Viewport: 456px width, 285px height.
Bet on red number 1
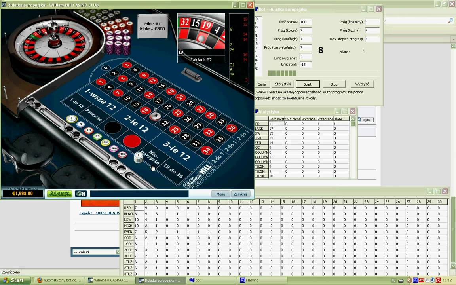pos(101,82)
